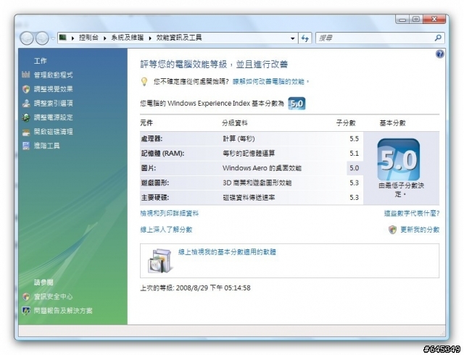464x355 pixels.
Task: Click the icon next to 進階工具
Action: click(x=26, y=146)
